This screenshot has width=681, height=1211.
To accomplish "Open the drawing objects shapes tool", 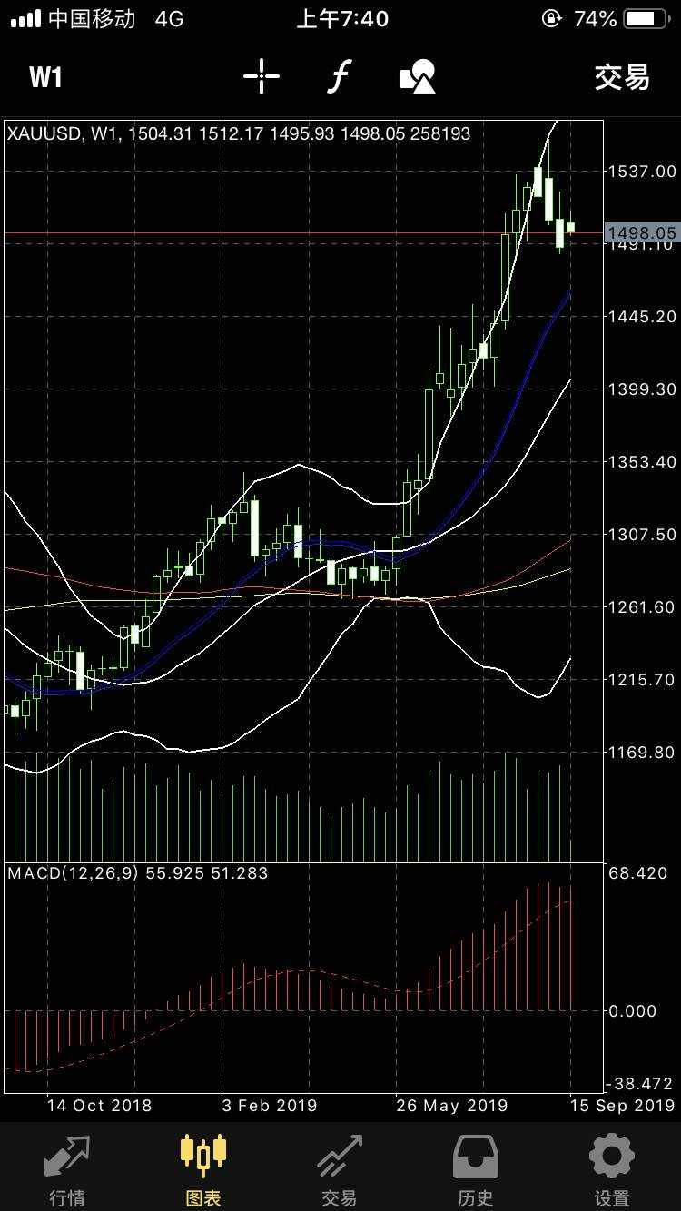I will click(418, 77).
